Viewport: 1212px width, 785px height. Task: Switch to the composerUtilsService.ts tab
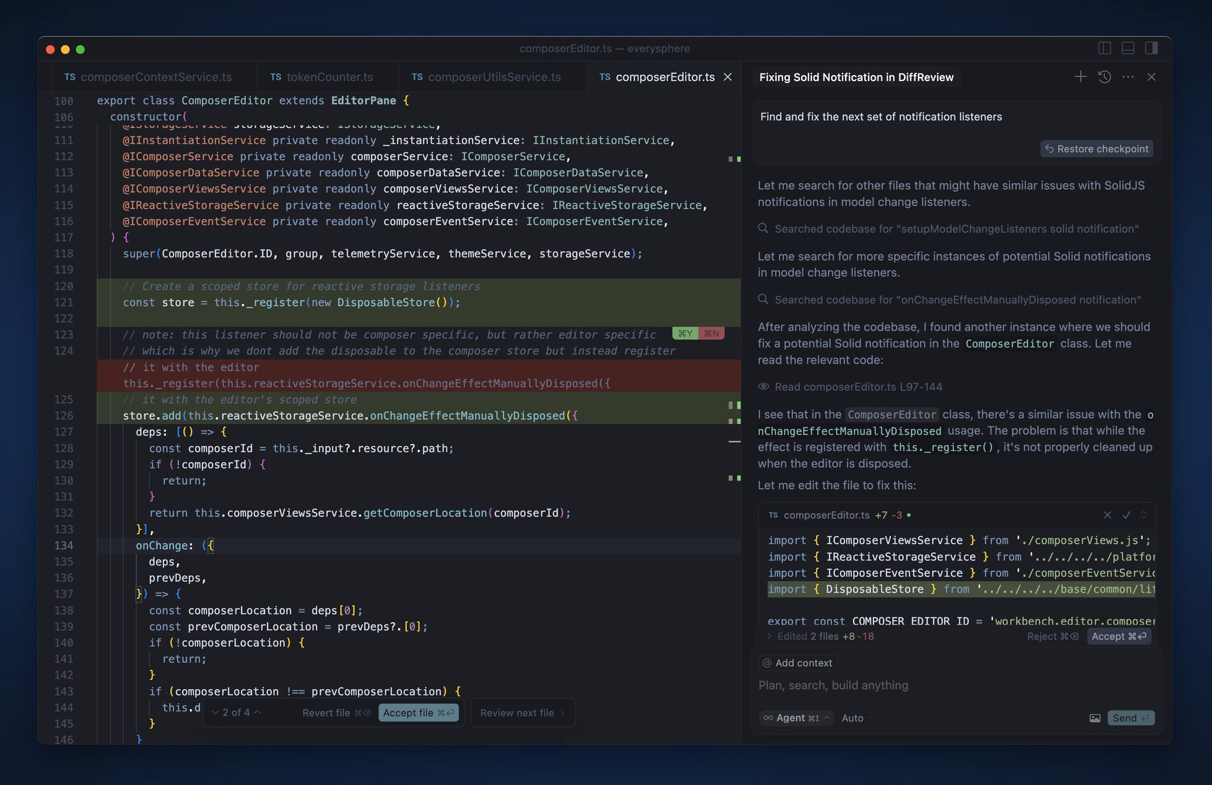click(x=486, y=77)
